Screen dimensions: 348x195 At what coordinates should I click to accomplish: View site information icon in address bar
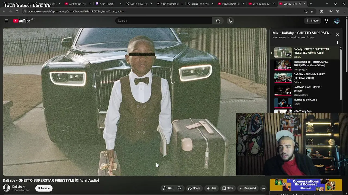25,11
